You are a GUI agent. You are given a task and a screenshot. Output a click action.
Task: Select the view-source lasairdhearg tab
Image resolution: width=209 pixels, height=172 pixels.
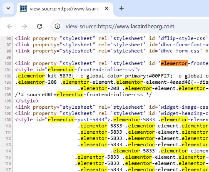point(65,9)
